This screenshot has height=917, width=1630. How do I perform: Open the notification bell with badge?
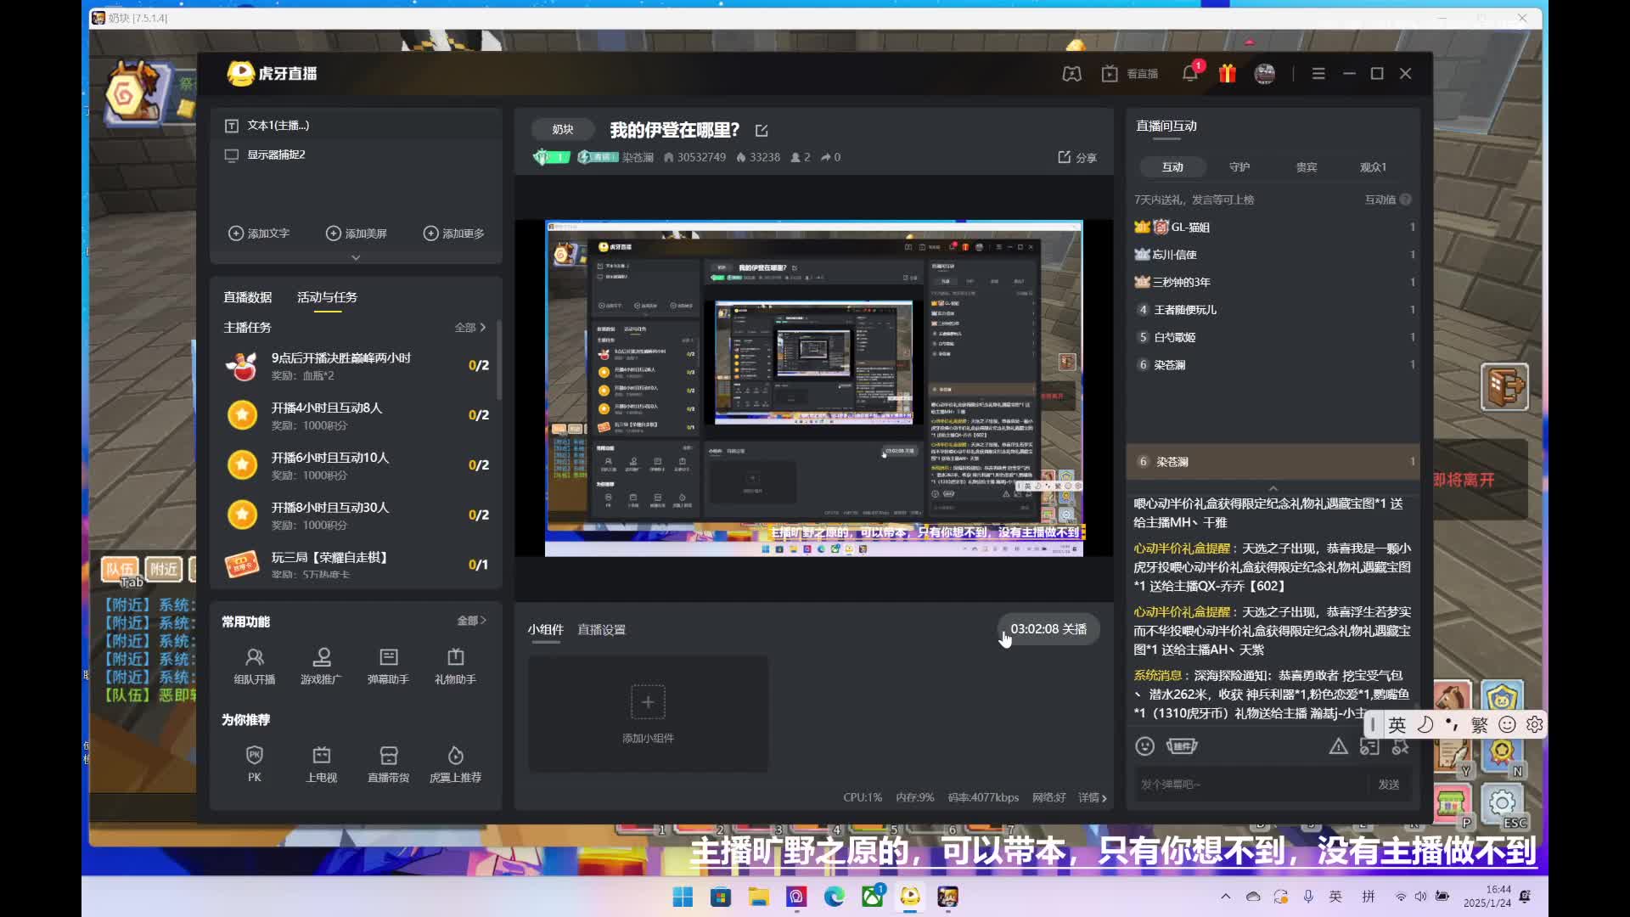point(1190,74)
